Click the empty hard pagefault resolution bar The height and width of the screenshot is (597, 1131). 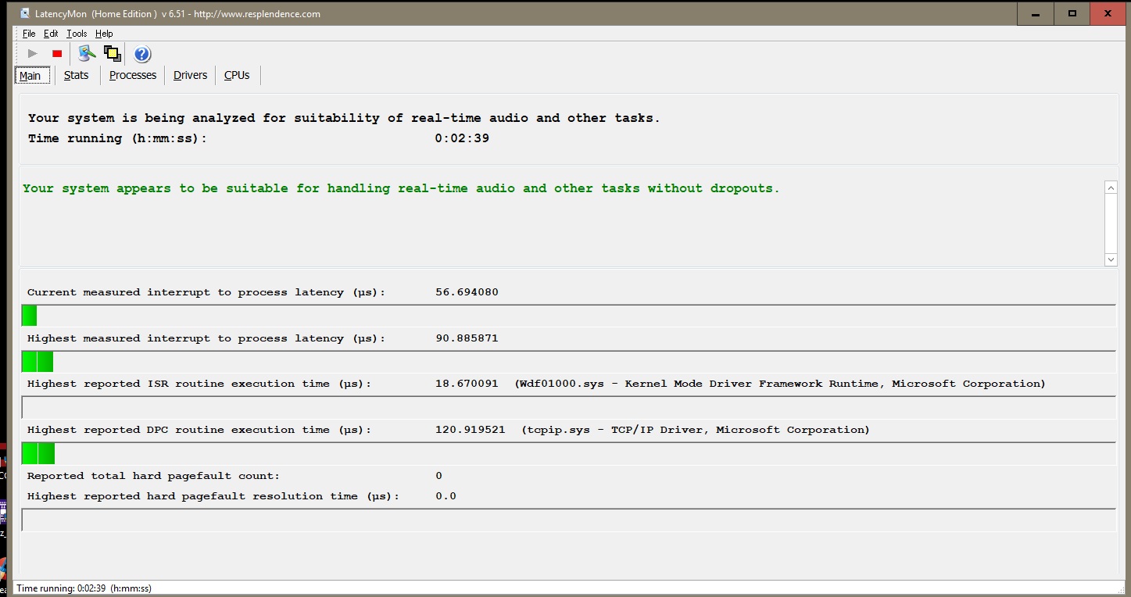point(568,520)
